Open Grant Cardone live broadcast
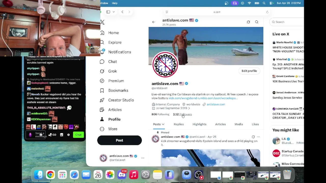 (x=288, y=79)
